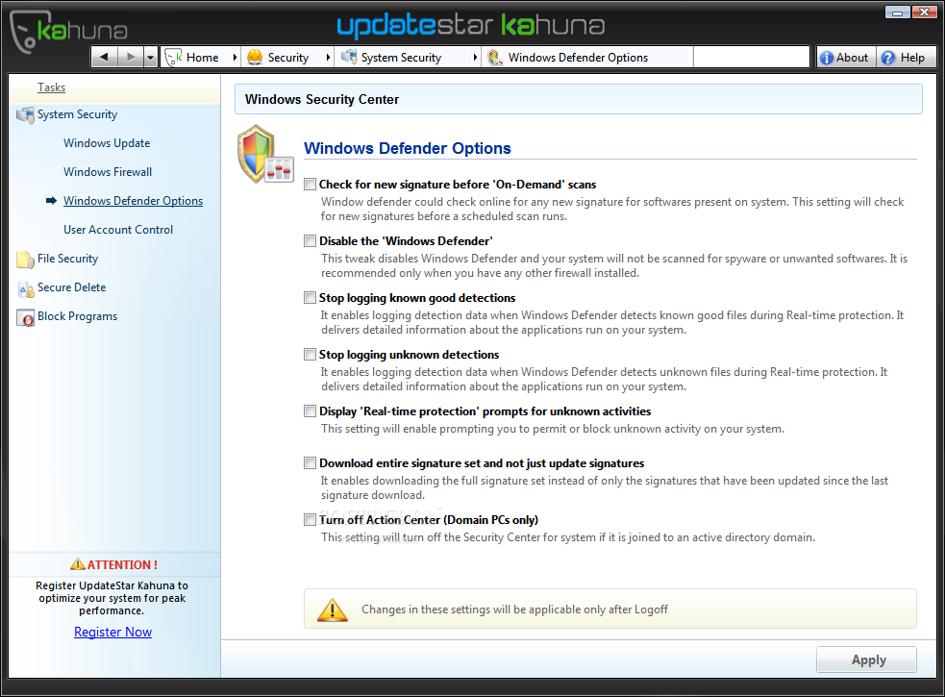Click the Home breadcrumb icon
This screenshot has height=697, width=945.
(x=174, y=58)
